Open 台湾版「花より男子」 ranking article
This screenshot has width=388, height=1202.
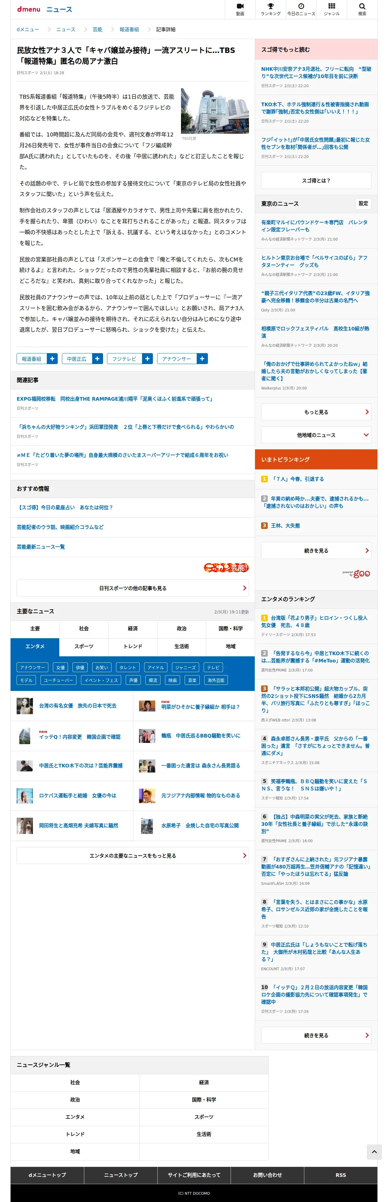(314, 622)
